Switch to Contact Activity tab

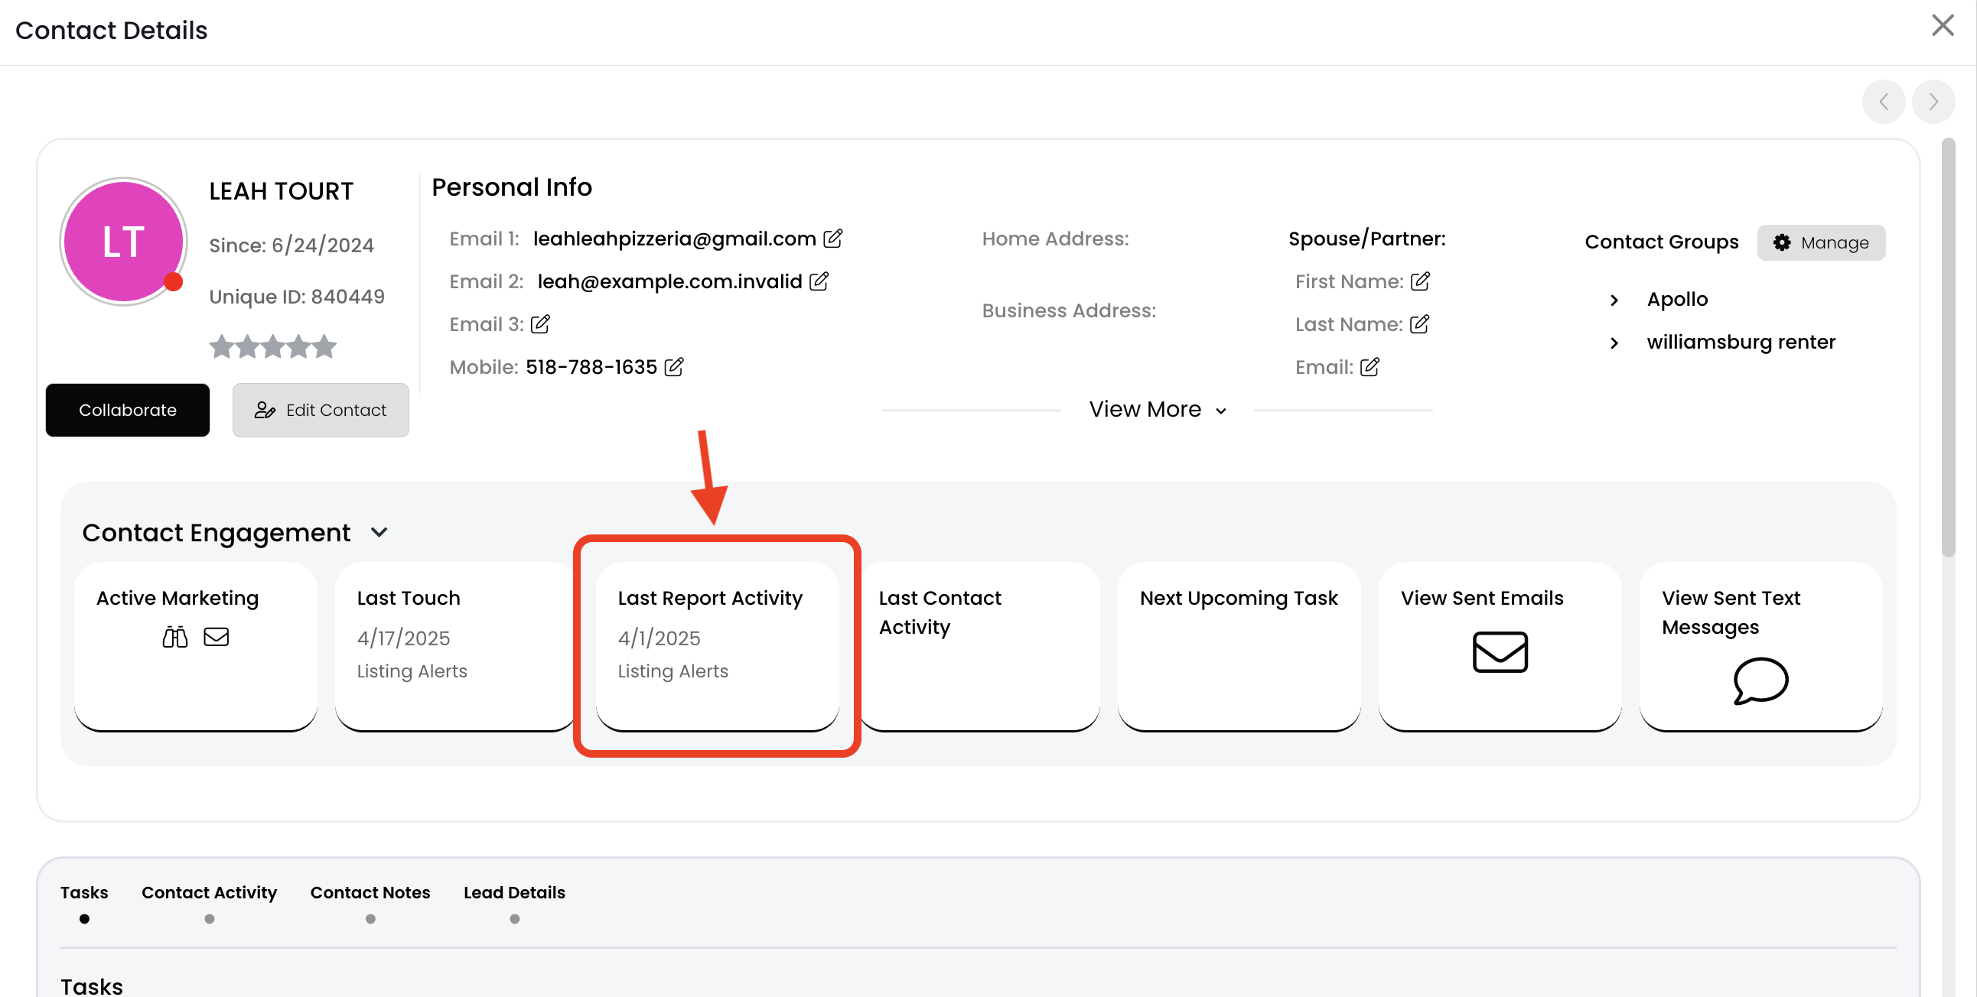[x=209, y=893]
